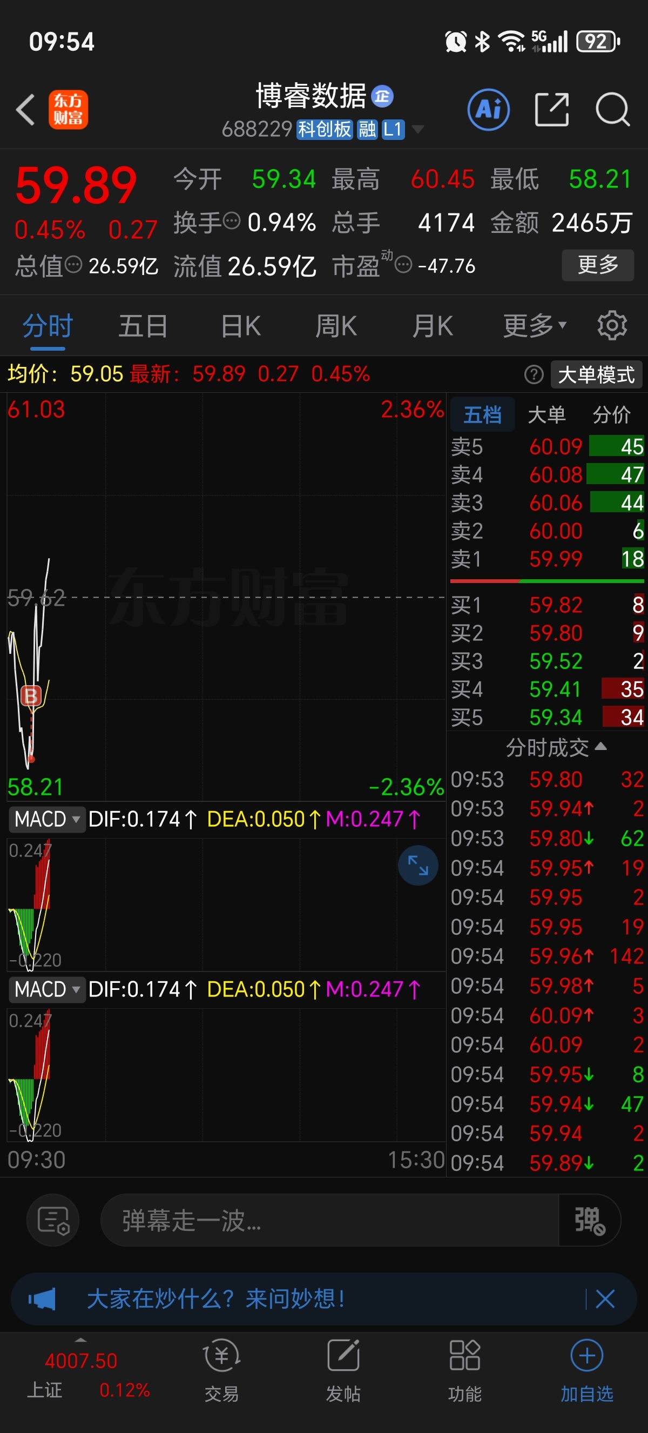Tap the 东方财富 logo icon
The image size is (648, 1433).
point(69,110)
